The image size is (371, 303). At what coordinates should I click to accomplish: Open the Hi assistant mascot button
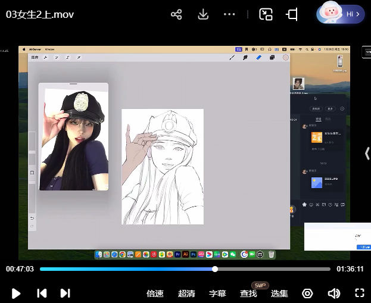341,13
